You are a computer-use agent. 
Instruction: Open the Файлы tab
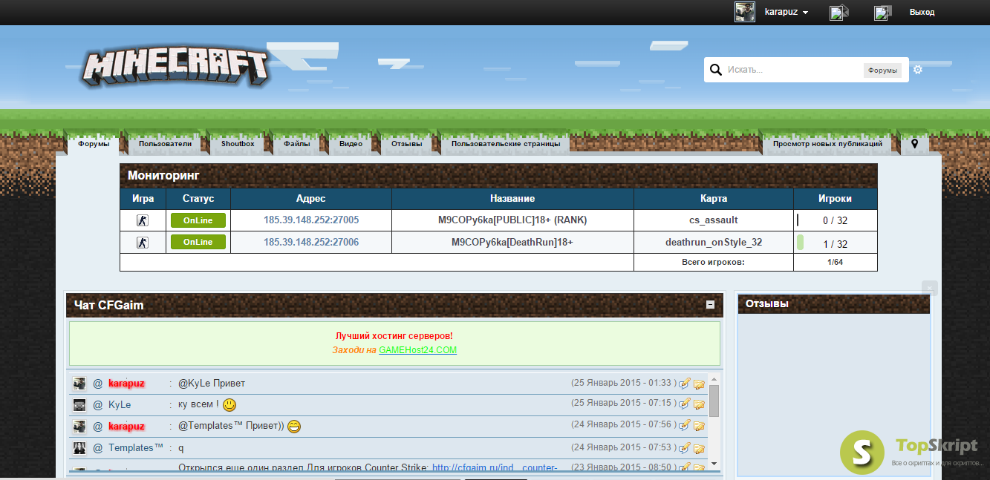(x=297, y=143)
